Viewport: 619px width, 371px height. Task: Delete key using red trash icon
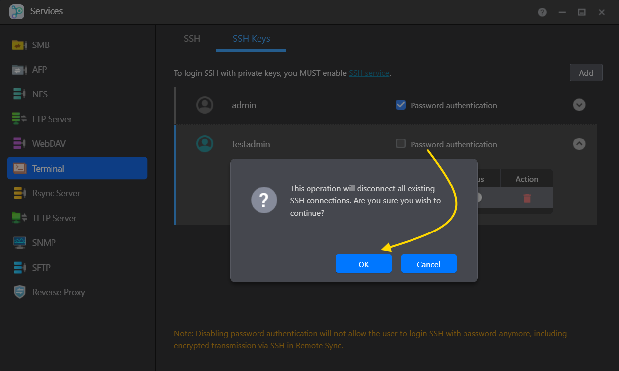(527, 198)
